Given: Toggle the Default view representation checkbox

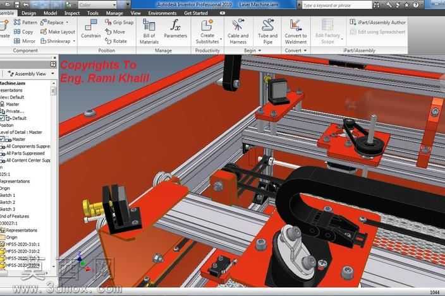Looking at the screenshot, I should click(x=2, y=118).
